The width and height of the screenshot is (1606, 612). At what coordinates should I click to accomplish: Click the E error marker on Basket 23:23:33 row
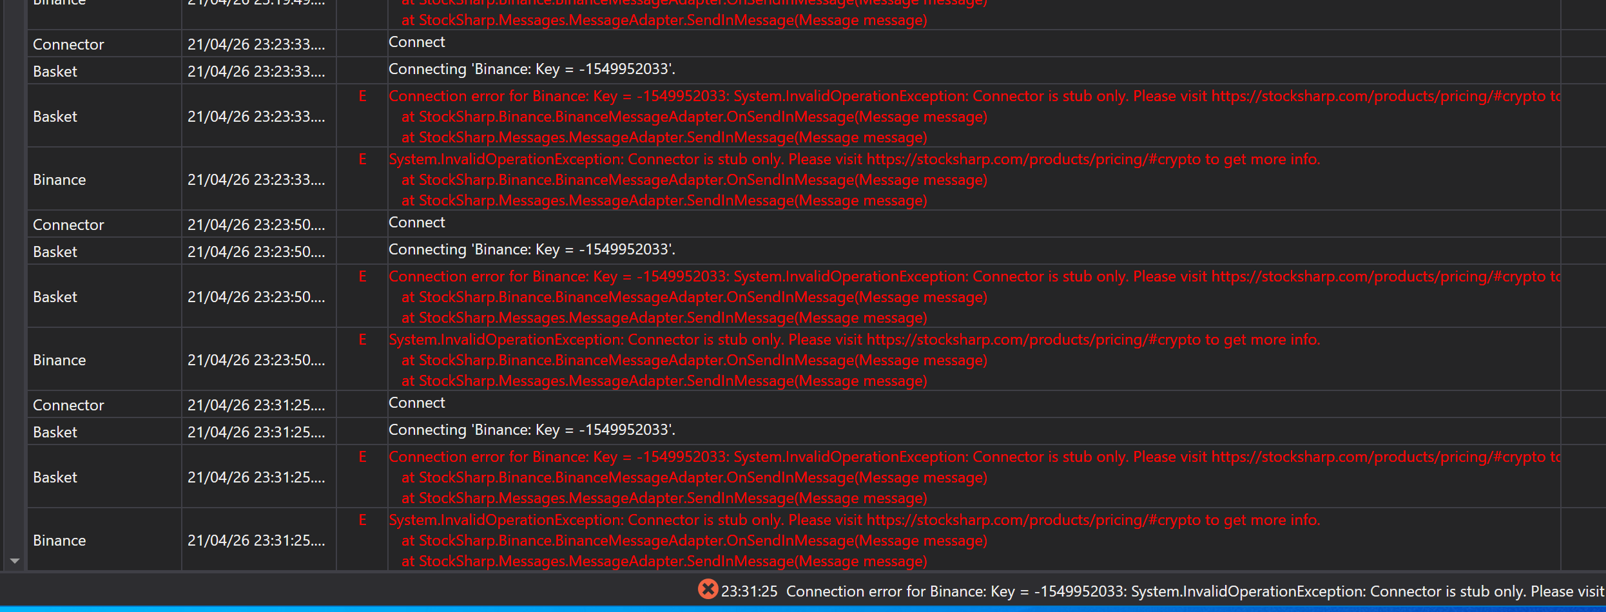point(362,97)
